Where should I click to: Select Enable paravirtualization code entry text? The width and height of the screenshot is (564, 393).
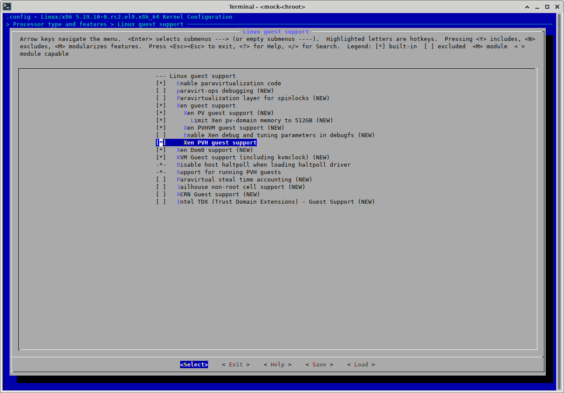pyautogui.click(x=229, y=83)
